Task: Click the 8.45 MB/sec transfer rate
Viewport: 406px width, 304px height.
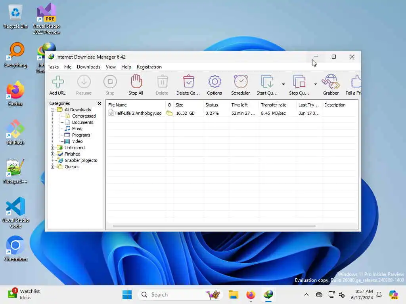Action: pos(273,113)
